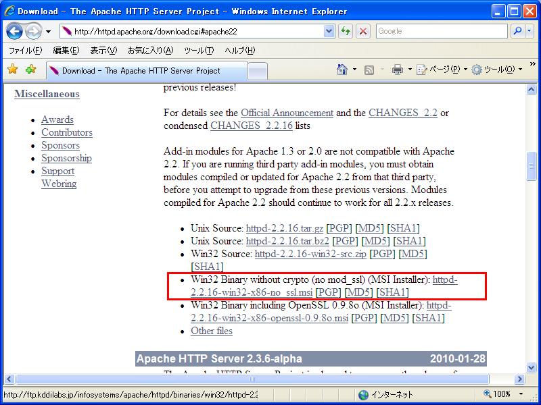Open the Miscellaneous heading link
Screen dimensions: 541x405
pyautogui.click(x=47, y=94)
